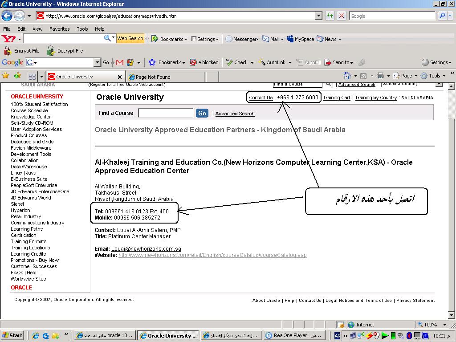456x342 pixels.
Task: Click the Refresh page icon
Action: 330,16
